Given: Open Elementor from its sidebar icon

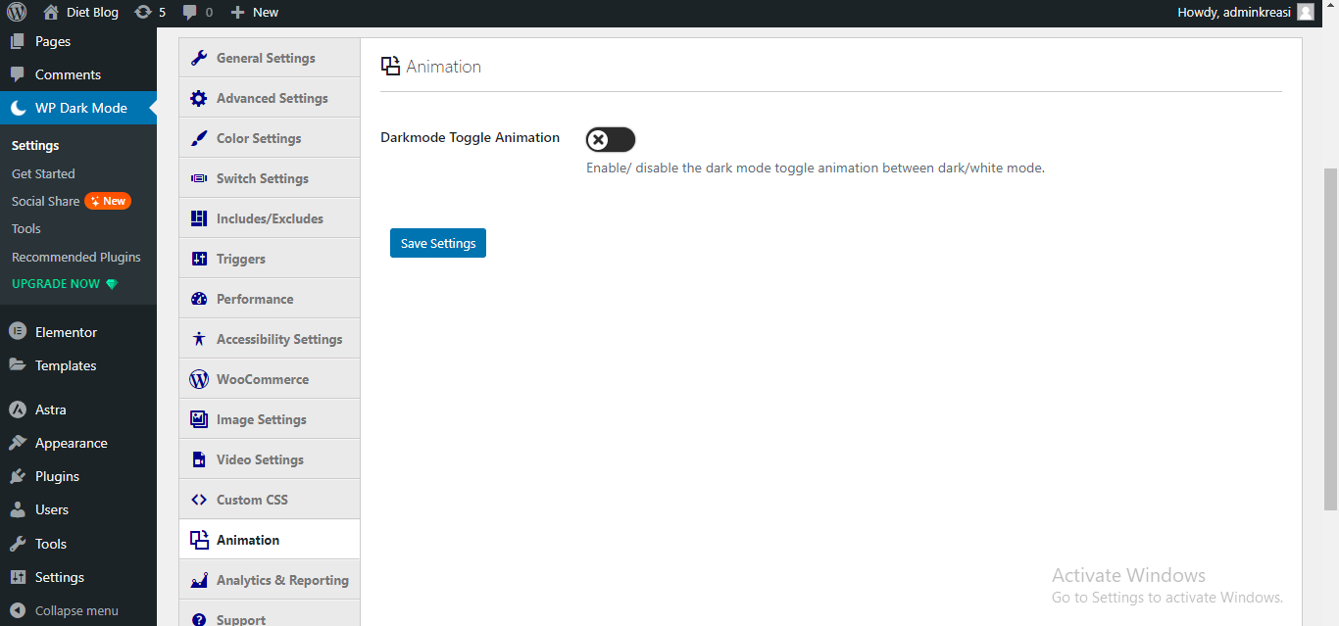Looking at the screenshot, I should pyautogui.click(x=20, y=331).
